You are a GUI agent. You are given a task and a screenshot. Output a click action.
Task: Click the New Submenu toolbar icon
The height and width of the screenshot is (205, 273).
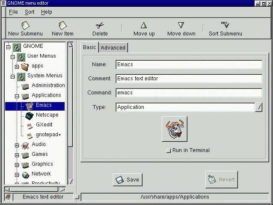(x=25, y=26)
